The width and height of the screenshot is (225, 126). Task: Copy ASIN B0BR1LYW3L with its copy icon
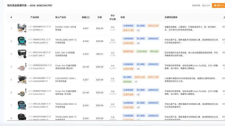(47, 39)
